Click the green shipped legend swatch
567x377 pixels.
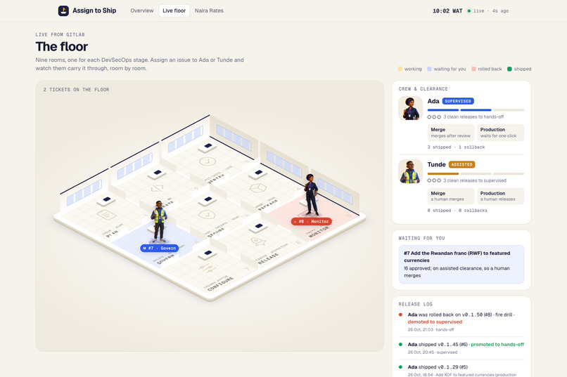click(509, 69)
